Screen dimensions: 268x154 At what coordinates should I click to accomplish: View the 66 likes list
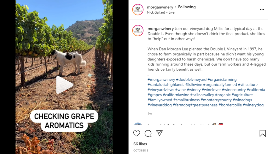click(140, 144)
